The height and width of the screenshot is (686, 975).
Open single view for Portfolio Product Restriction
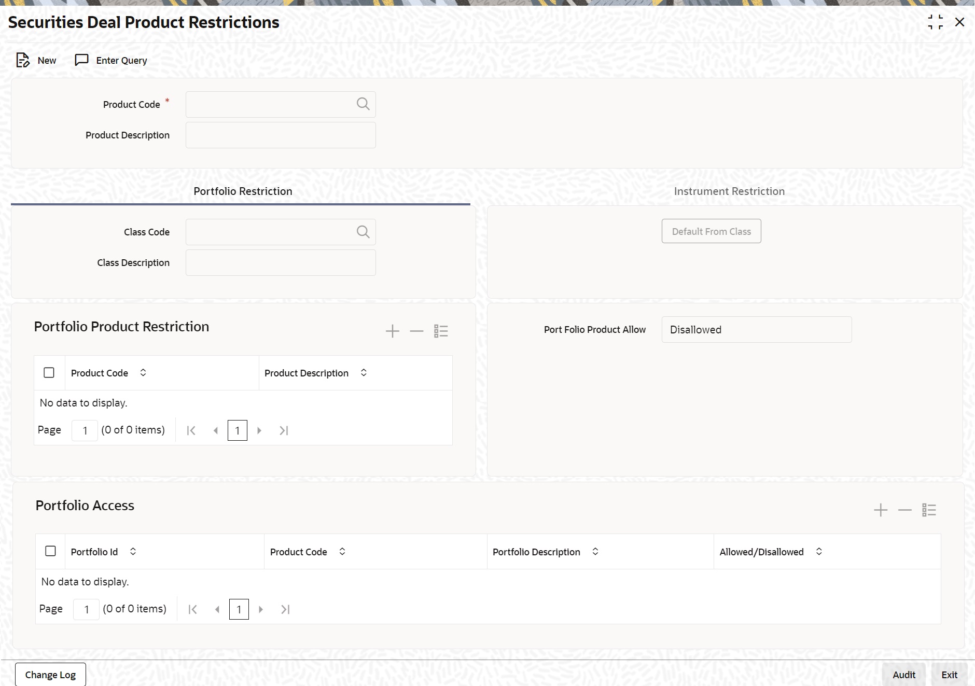[x=441, y=331]
